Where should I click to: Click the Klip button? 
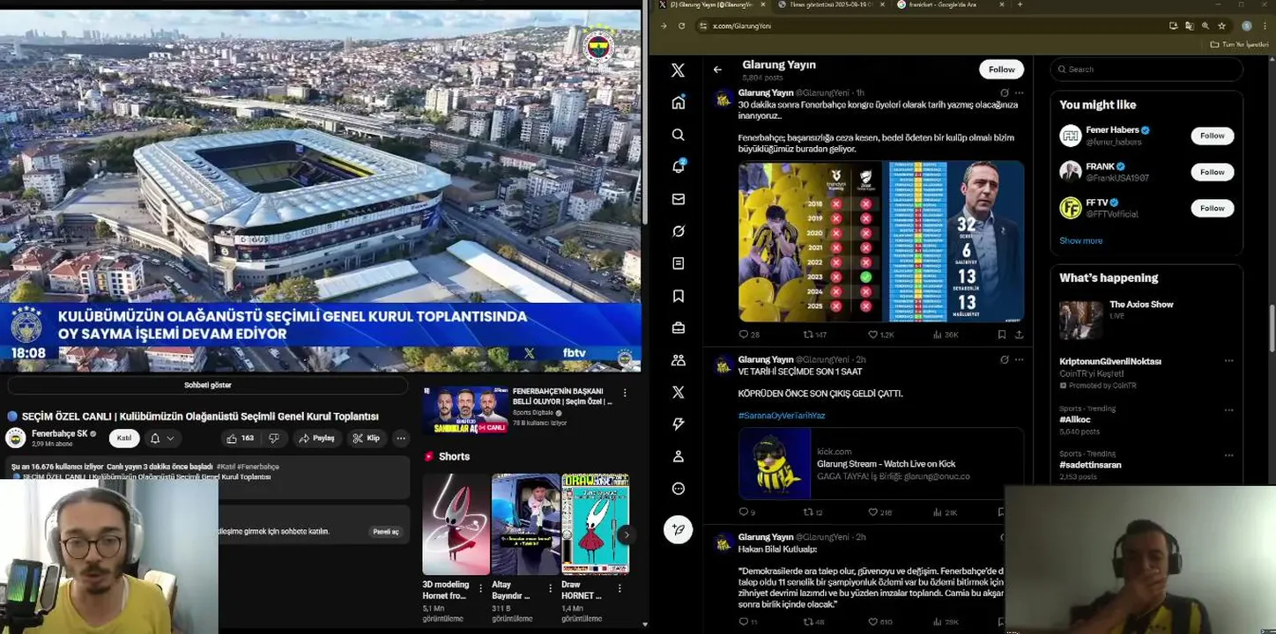pyautogui.click(x=366, y=438)
